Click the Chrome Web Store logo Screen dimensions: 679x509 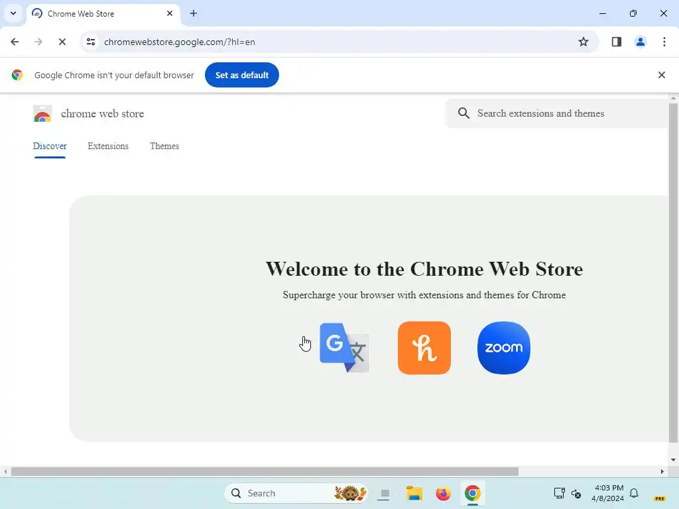(x=42, y=113)
